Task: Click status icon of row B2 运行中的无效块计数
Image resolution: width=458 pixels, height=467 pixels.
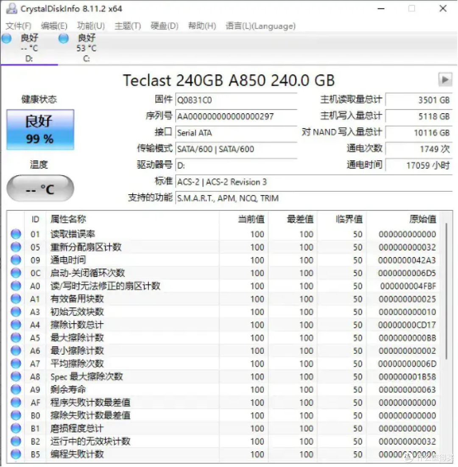Action: coord(16,442)
